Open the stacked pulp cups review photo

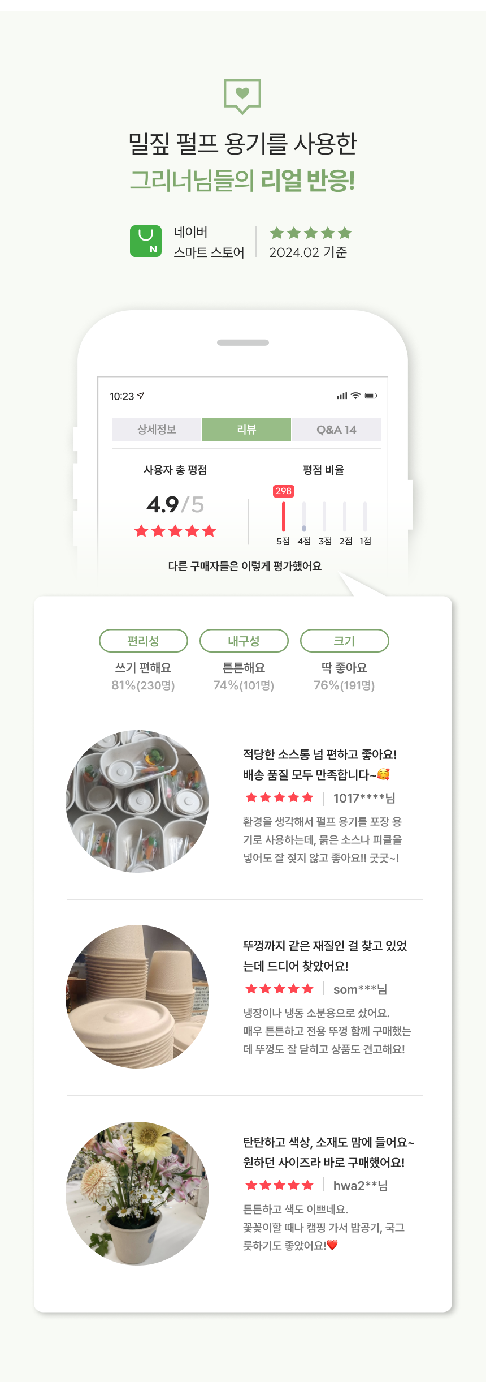[137, 997]
